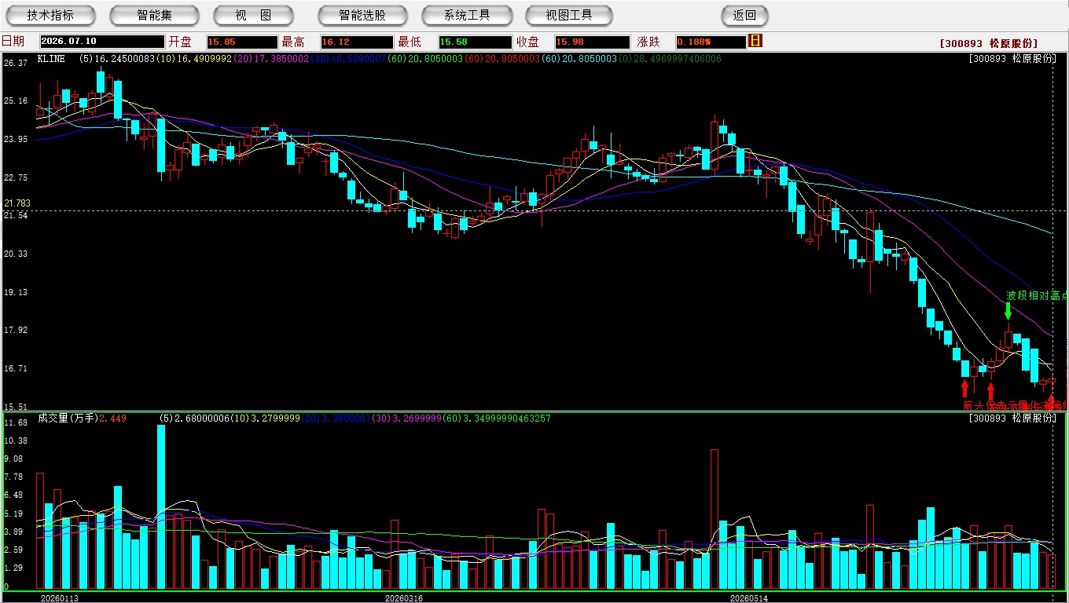Open the 技术指标 menu button
The image size is (1069, 603).
click(50, 15)
